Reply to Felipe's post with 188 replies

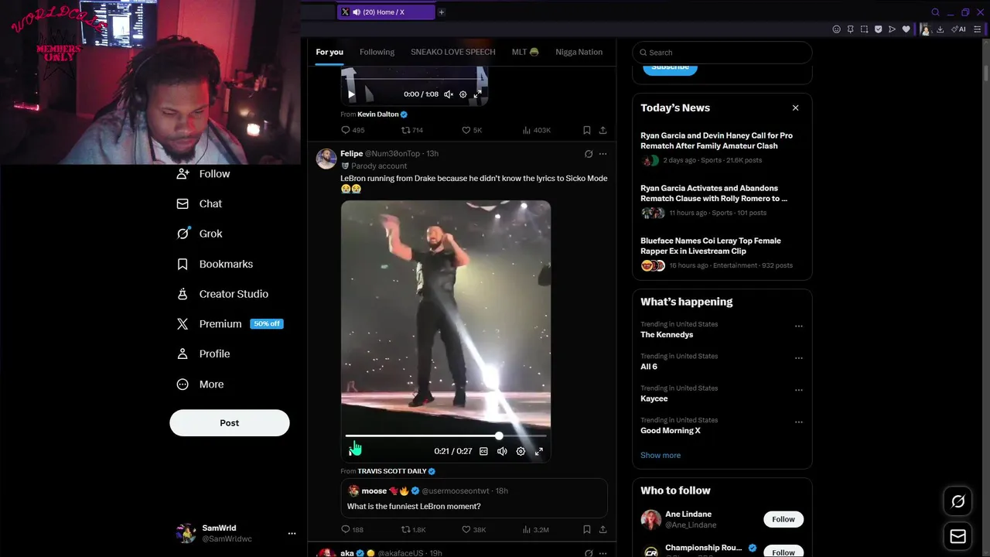[x=353, y=530]
